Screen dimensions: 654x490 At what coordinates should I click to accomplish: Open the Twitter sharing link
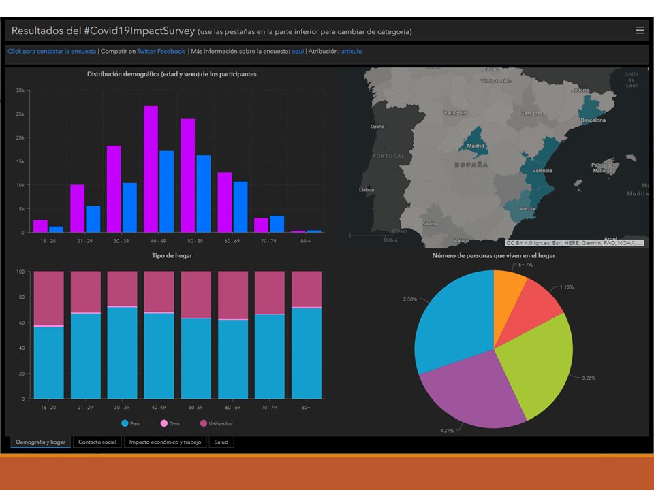pos(146,50)
